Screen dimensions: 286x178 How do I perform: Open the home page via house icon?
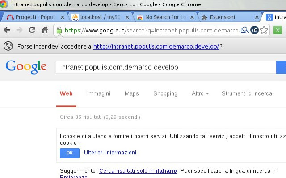click(x=45, y=30)
